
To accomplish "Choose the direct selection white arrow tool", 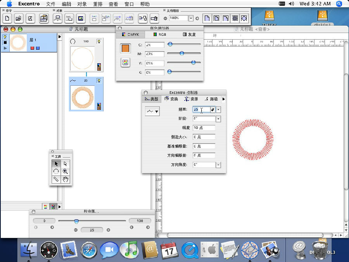I will [66, 164].
